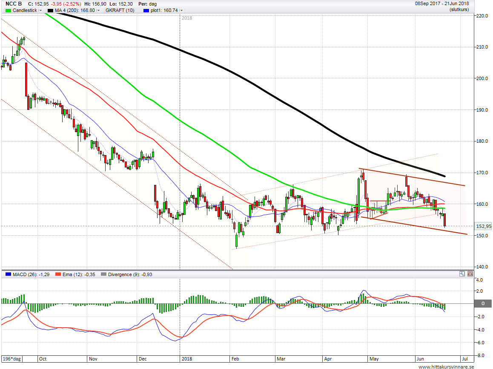Click the red Ema (12) legend swatch
Image resolution: width=493 pixels, height=369 pixels.
(x=58, y=274)
